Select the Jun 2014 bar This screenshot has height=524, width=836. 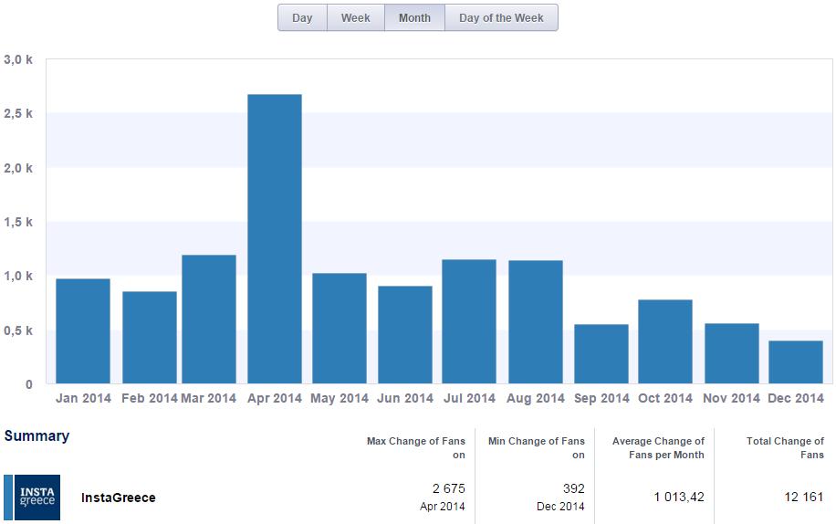coord(405,335)
